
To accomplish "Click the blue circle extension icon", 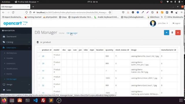I will (x=138, y=12).
